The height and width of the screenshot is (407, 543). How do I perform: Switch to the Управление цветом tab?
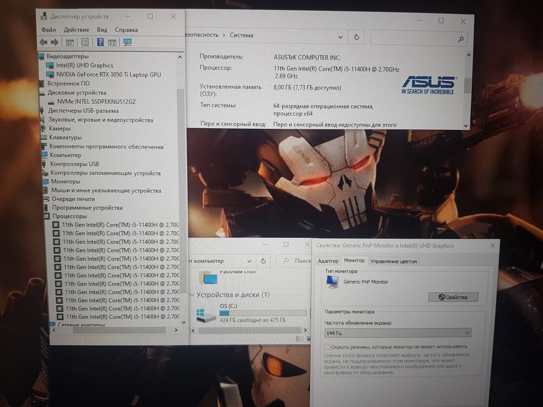(393, 261)
